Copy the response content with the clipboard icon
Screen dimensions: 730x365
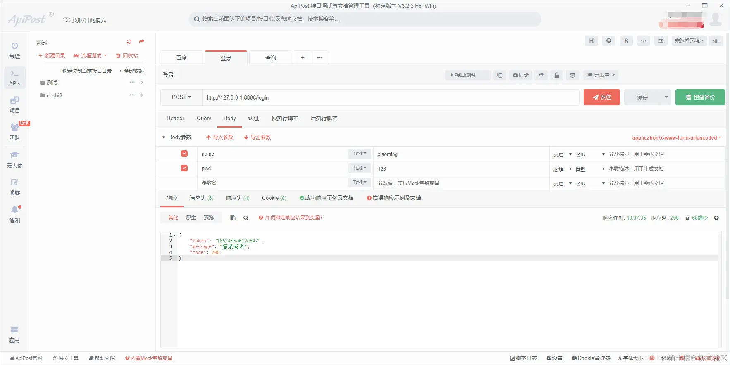click(x=233, y=218)
